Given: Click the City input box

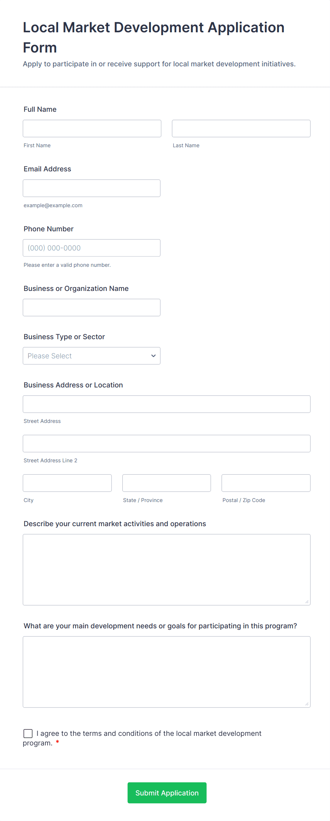Looking at the screenshot, I should pos(67,483).
